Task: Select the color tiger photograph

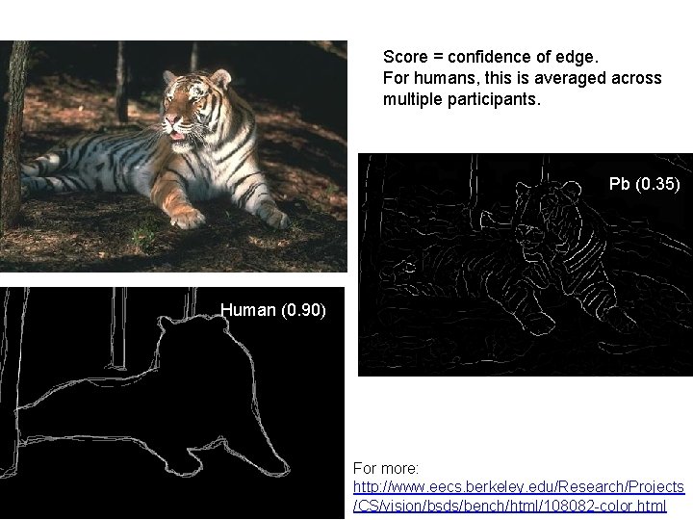Action: (173, 156)
